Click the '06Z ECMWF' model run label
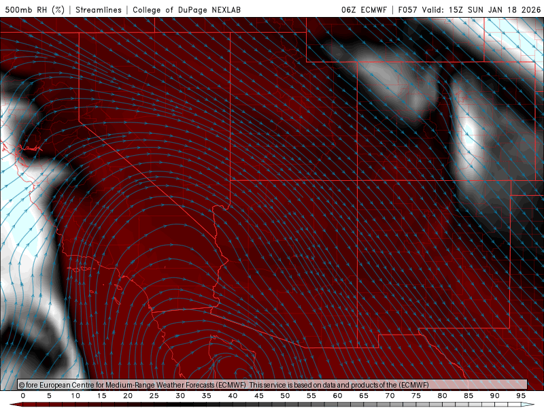544x408 pixels. coord(364,10)
